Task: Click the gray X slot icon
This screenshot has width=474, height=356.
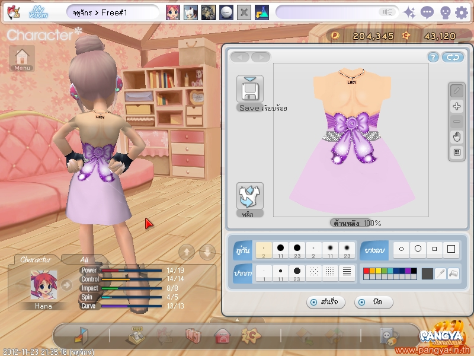Action: [x=244, y=12]
